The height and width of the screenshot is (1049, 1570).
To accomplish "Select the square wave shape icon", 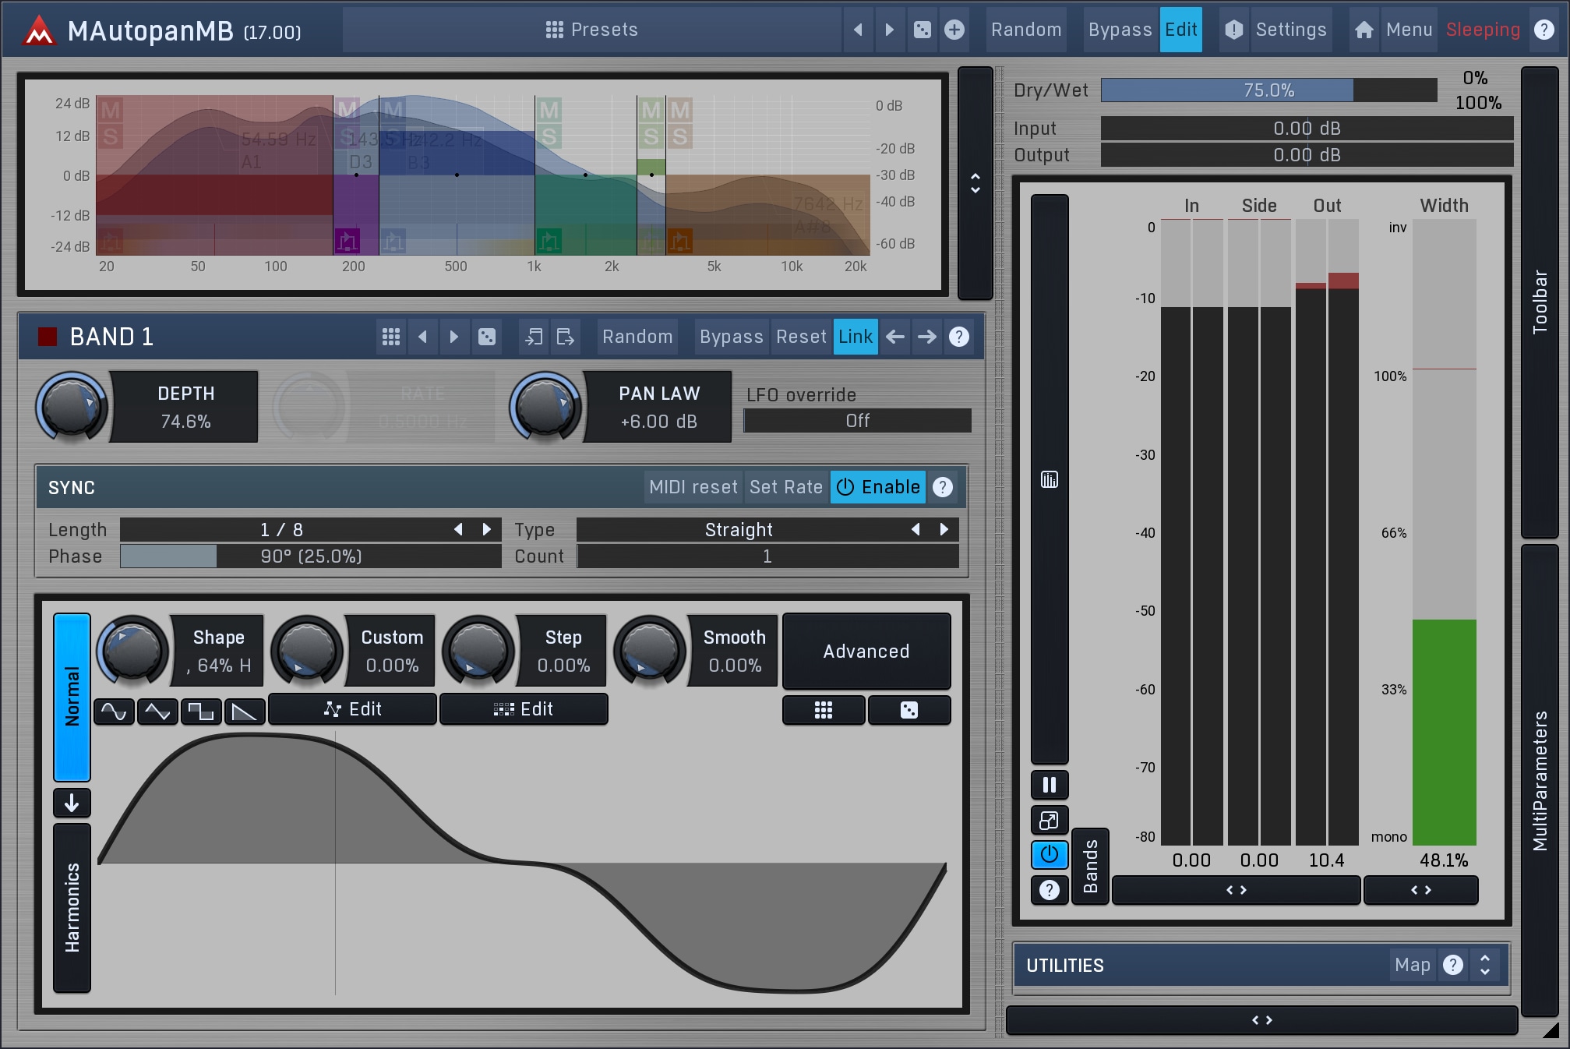I will [201, 711].
